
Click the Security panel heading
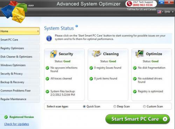[x=66, y=54]
